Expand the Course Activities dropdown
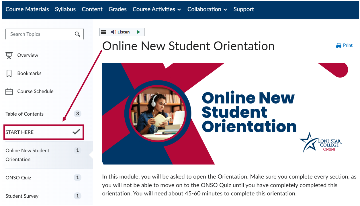Viewport: 360px width, 206px height. pos(156,9)
